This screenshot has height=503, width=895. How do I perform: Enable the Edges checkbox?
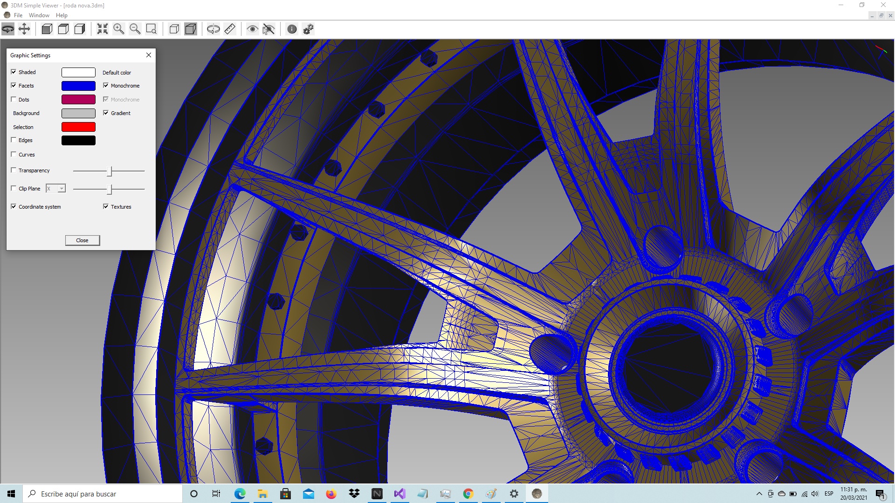click(14, 140)
